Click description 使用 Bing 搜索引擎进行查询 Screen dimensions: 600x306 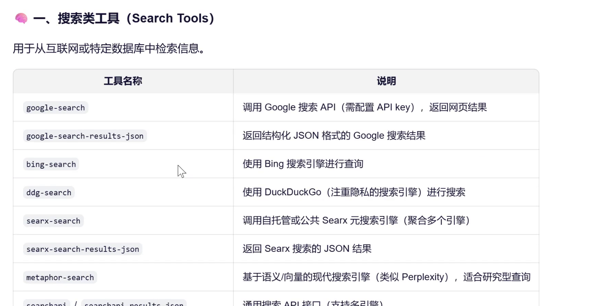click(x=303, y=164)
